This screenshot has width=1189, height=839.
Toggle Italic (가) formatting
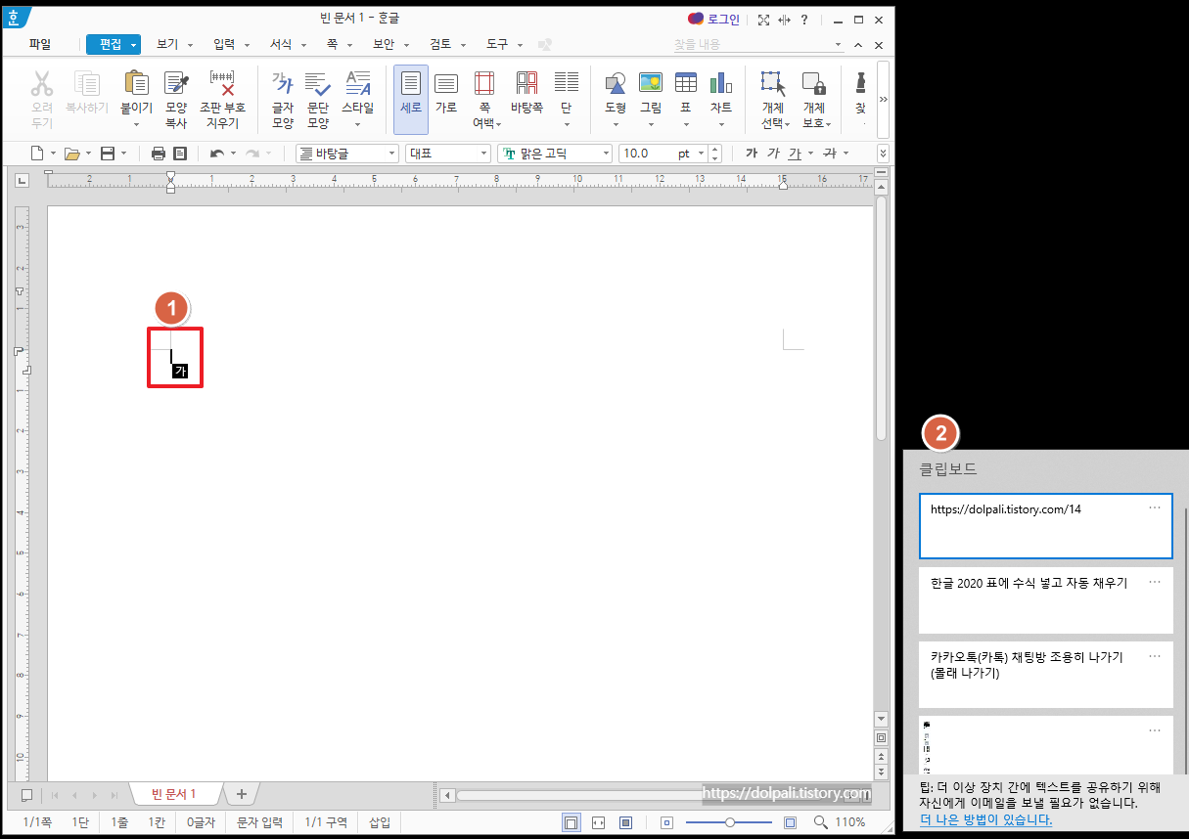(x=773, y=154)
